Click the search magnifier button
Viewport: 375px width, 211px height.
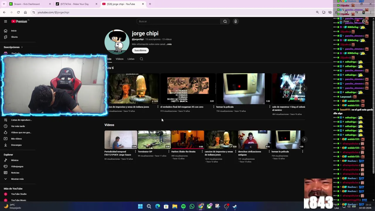(x=225, y=21)
